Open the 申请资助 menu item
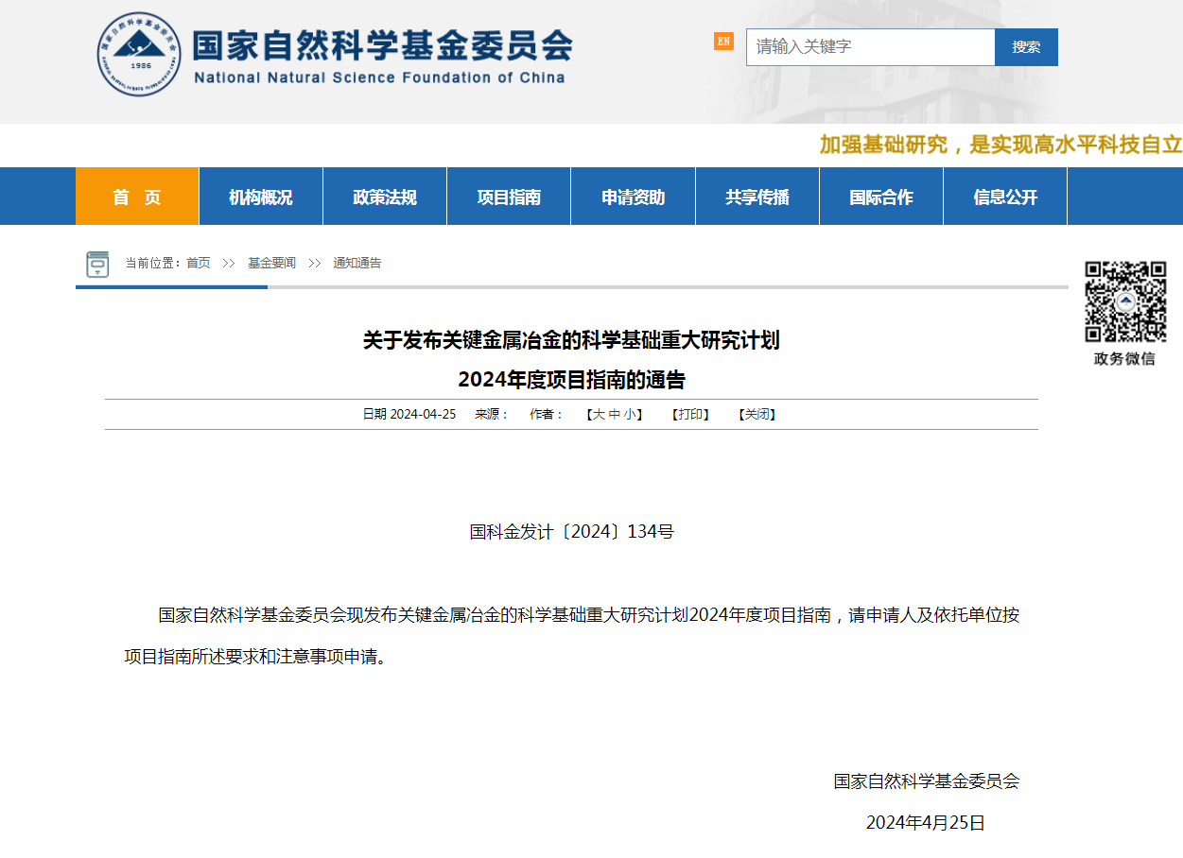 tap(633, 197)
